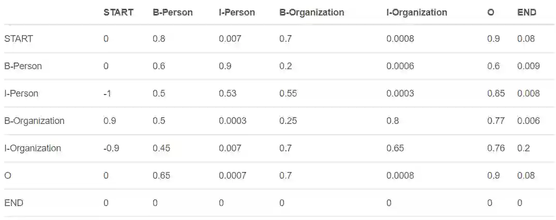Click the O row label

click(x=7, y=176)
